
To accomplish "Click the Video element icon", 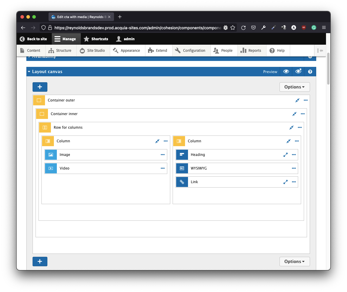I will [x=51, y=168].
